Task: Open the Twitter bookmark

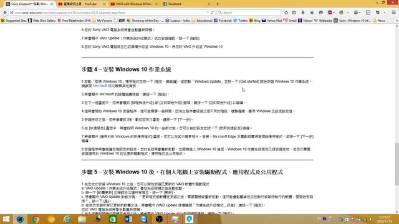Action: tap(241, 21)
